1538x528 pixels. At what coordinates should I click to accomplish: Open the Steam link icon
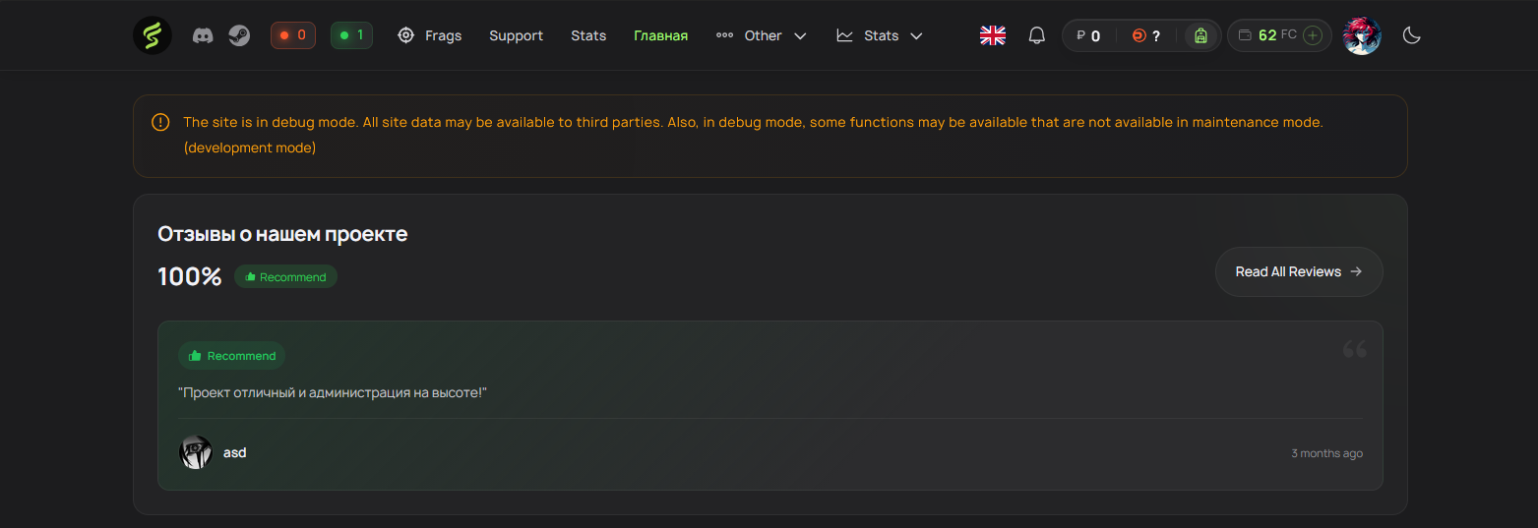pos(239,35)
